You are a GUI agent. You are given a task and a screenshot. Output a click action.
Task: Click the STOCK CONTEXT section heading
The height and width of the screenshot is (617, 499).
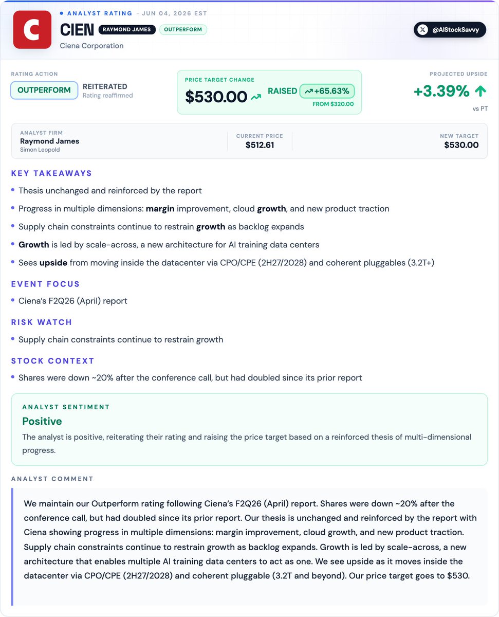click(x=53, y=361)
